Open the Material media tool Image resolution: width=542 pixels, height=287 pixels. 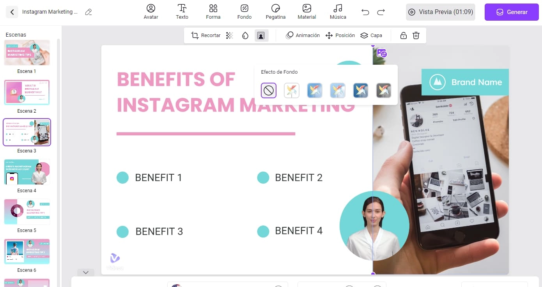tap(307, 12)
